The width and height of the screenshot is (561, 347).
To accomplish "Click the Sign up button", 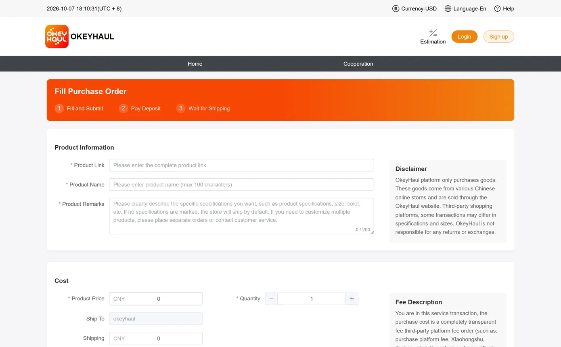I will (x=498, y=37).
